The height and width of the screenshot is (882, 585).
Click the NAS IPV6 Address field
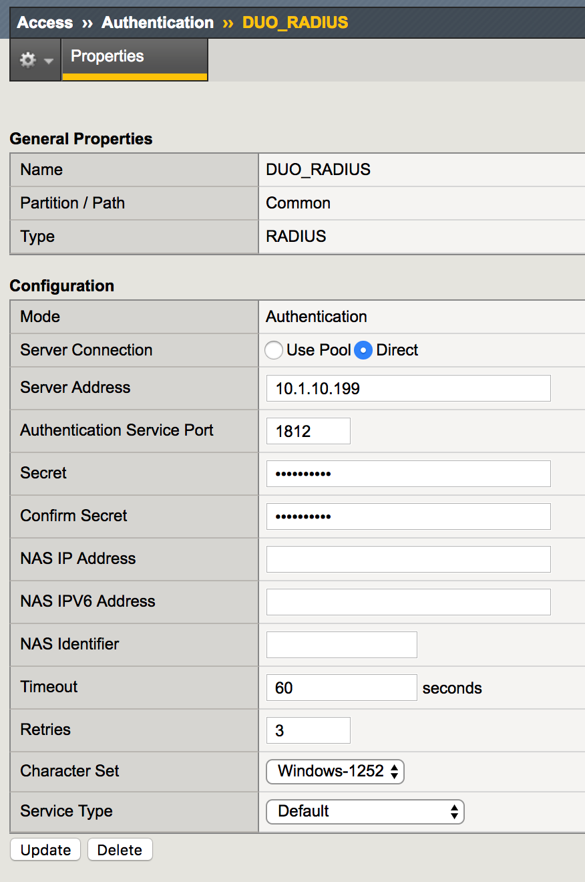coord(409,602)
